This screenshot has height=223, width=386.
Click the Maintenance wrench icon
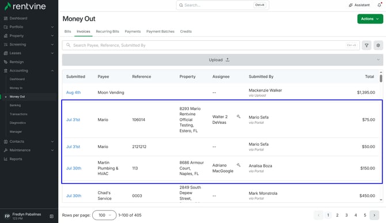pos(6,150)
